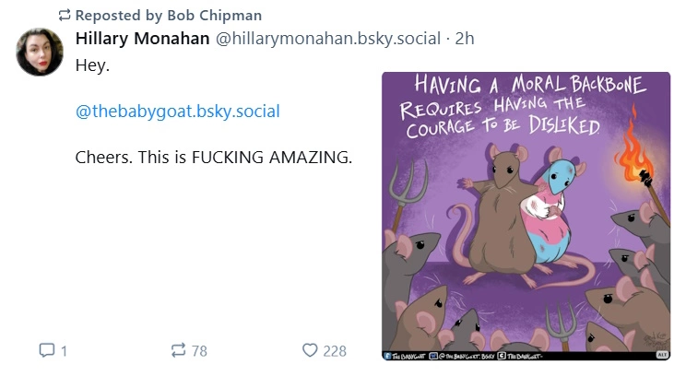Click the 'Cheers. This is FUCKING AMAZING.' text
Image resolution: width=686 pixels, height=388 pixels.
pyautogui.click(x=213, y=157)
